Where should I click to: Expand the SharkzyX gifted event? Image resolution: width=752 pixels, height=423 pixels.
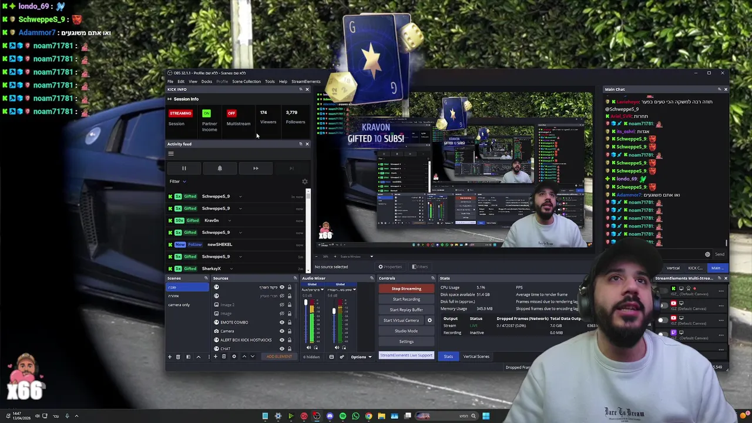point(231,269)
